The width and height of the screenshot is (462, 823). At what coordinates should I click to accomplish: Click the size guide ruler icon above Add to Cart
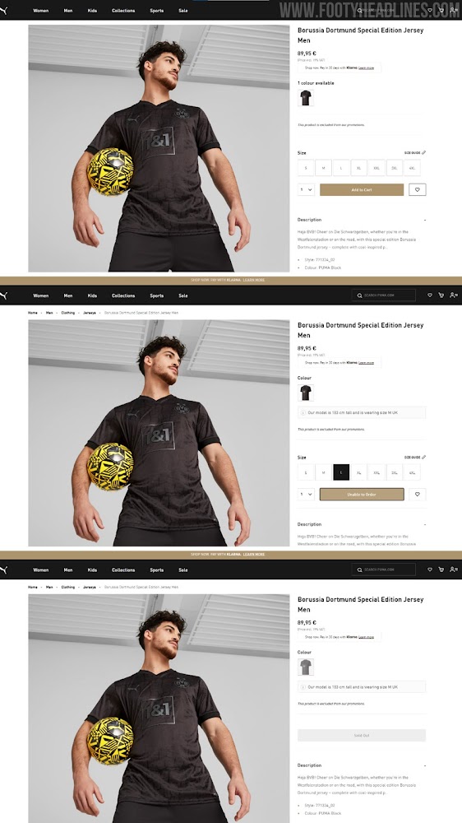pos(423,153)
